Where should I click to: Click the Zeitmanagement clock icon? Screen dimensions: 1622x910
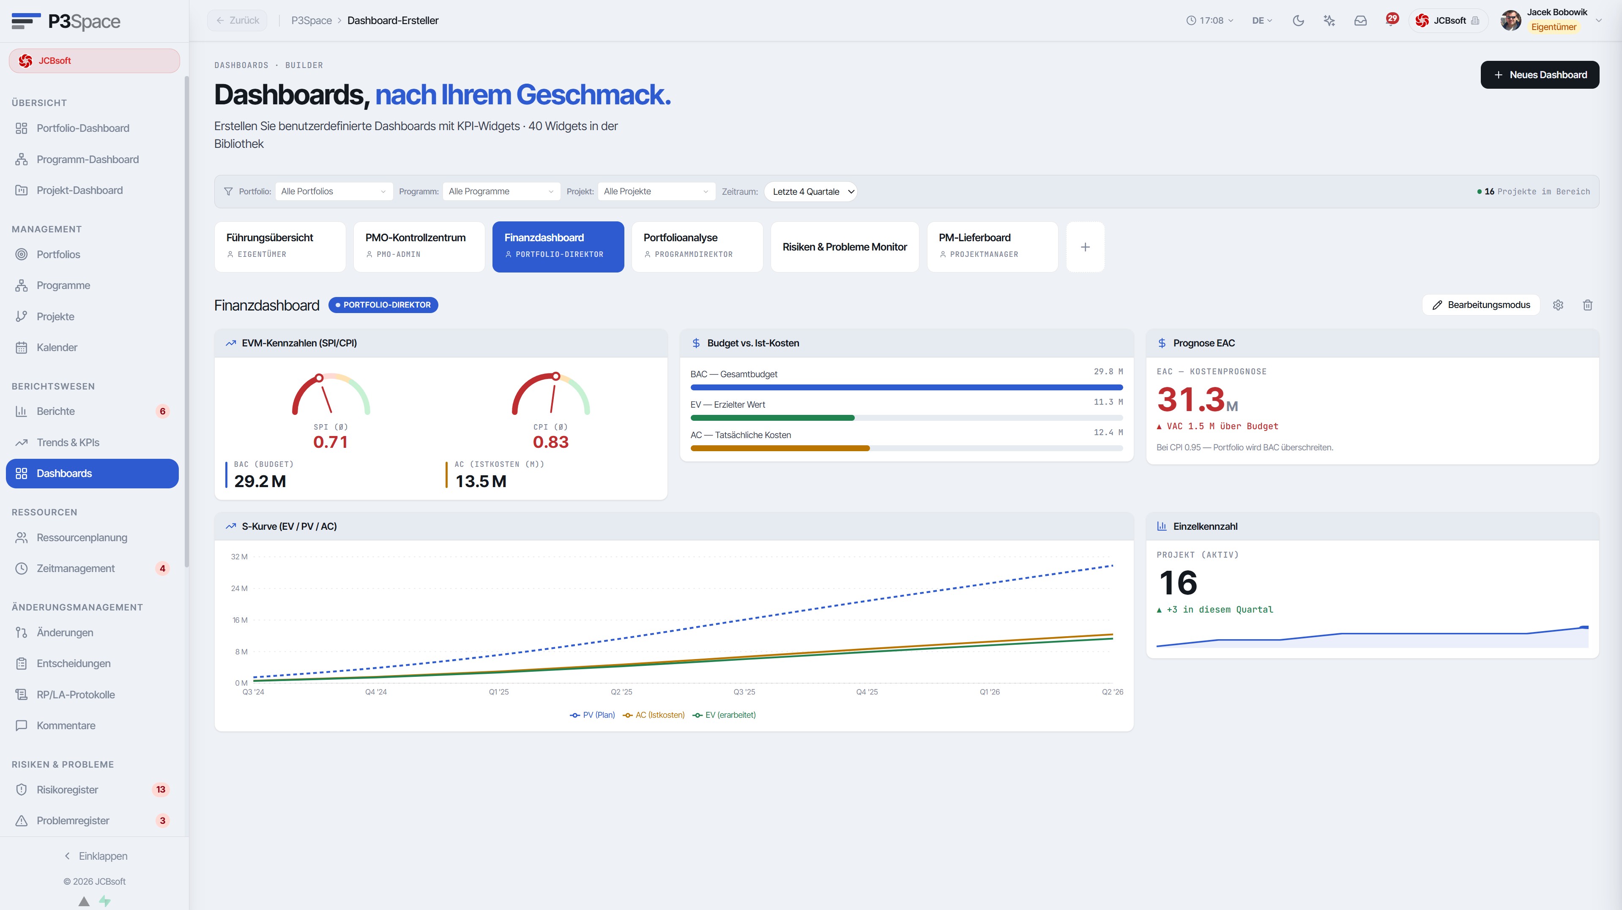point(22,568)
